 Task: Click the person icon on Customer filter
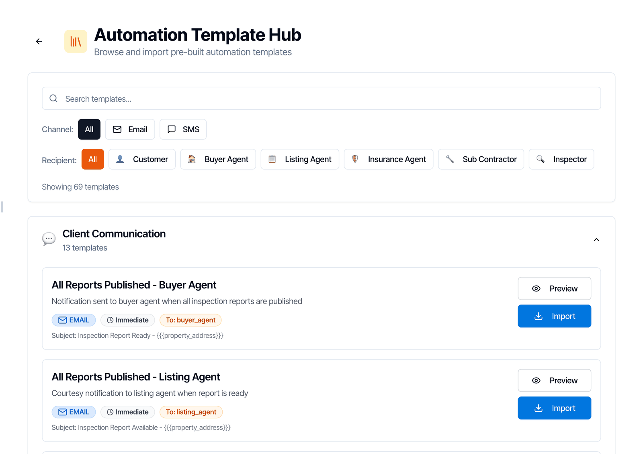(x=120, y=159)
